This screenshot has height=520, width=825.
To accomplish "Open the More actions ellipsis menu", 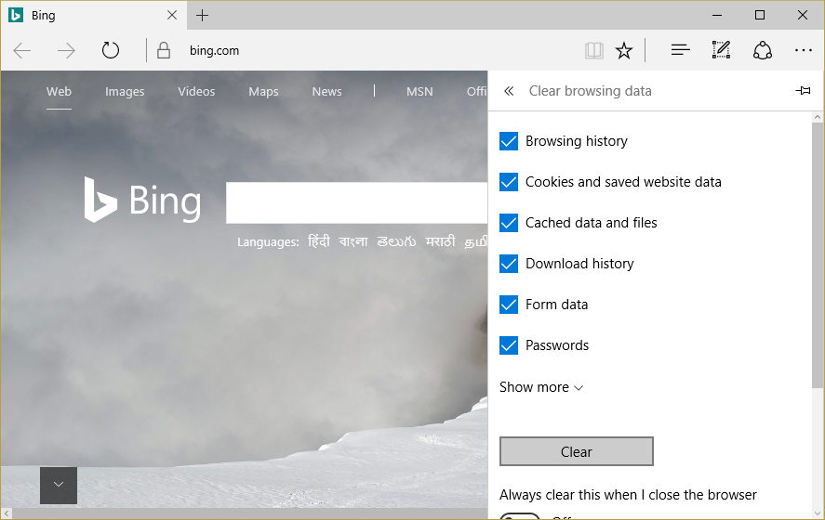I will coord(803,50).
